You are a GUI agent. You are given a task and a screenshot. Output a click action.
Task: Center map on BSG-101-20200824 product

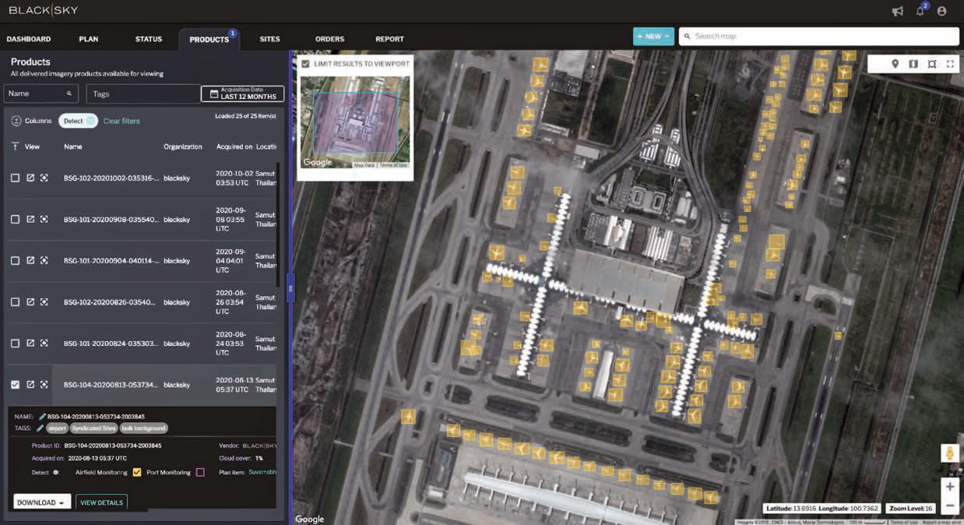[x=44, y=344]
